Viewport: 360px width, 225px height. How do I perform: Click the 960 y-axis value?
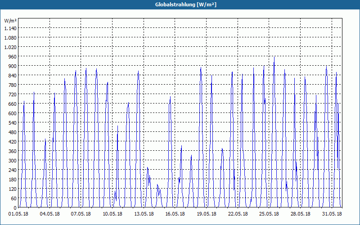point(13,56)
